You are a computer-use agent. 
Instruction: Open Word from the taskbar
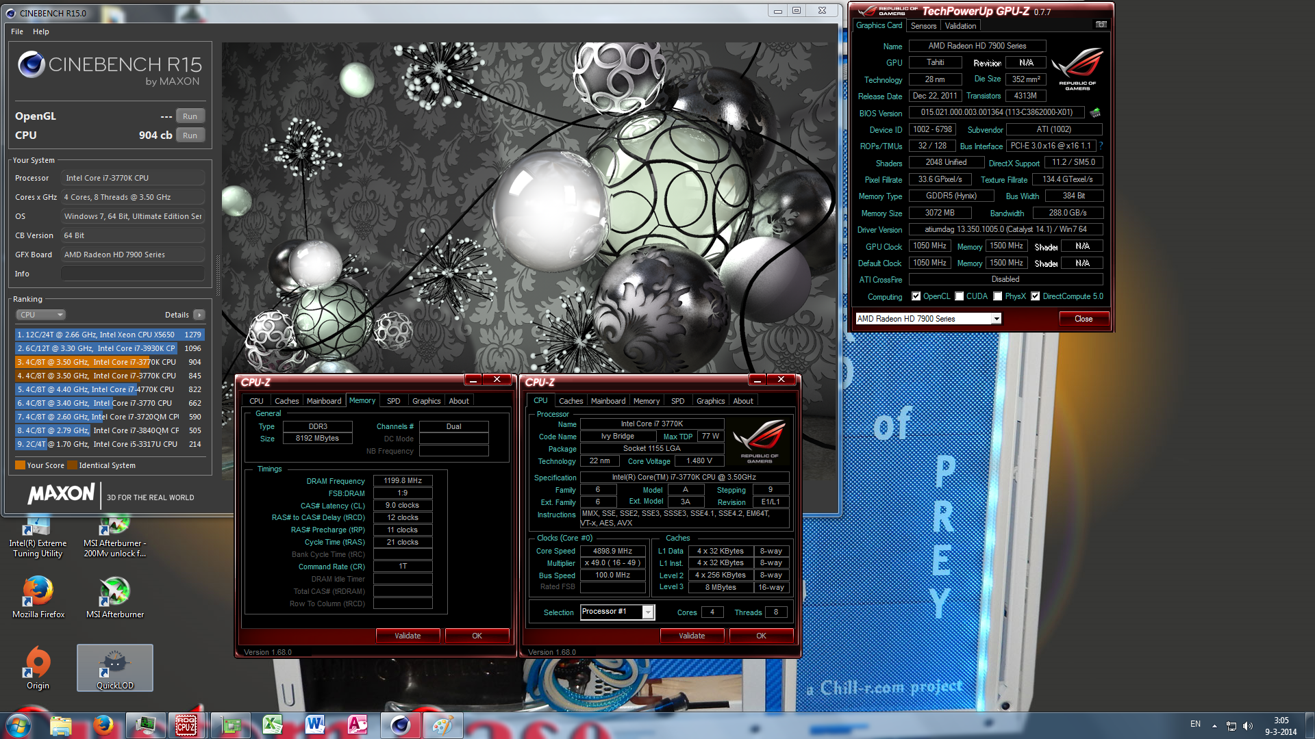pos(314,725)
